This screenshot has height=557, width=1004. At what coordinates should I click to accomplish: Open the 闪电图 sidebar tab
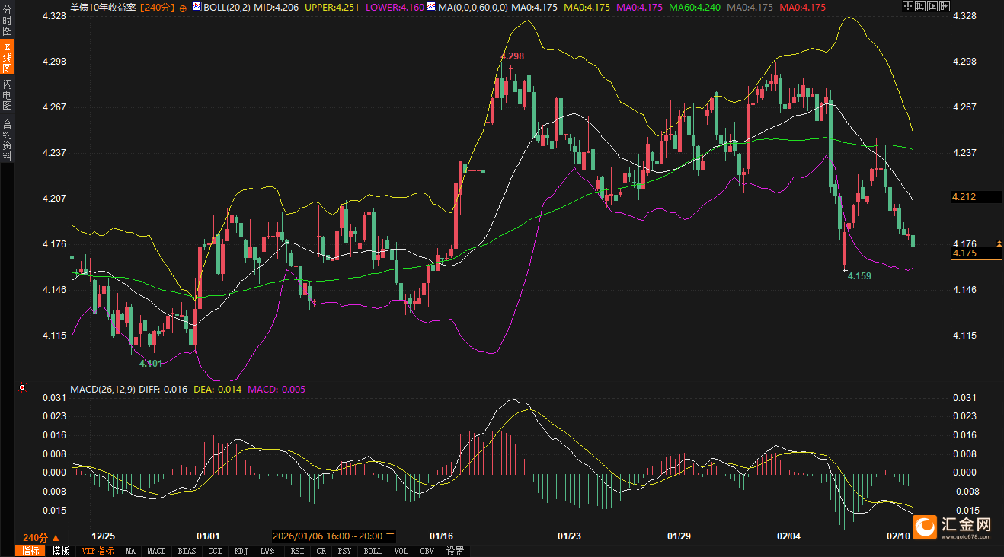point(7,94)
